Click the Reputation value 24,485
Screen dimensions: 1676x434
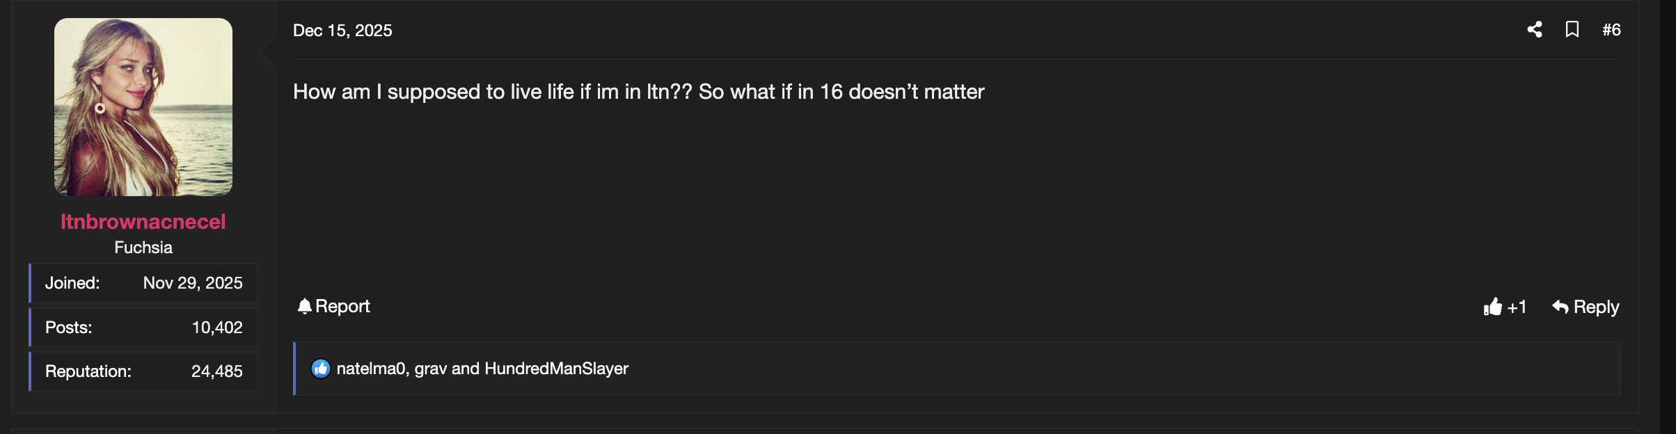click(x=217, y=371)
